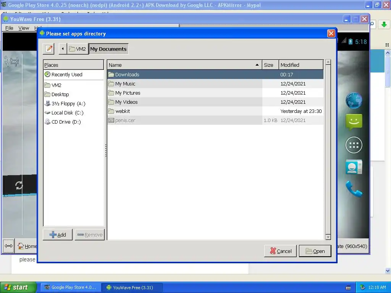Click the floppy drive icon
This screenshot has height=293, width=391.
click(47, 103)
